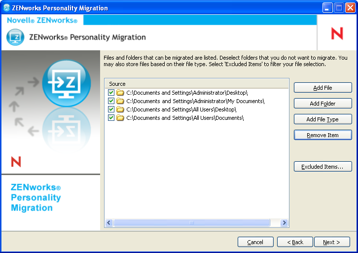Minimize the ZENworks Personality Migration window
The image size is (358, 253).
coord(327,8)
